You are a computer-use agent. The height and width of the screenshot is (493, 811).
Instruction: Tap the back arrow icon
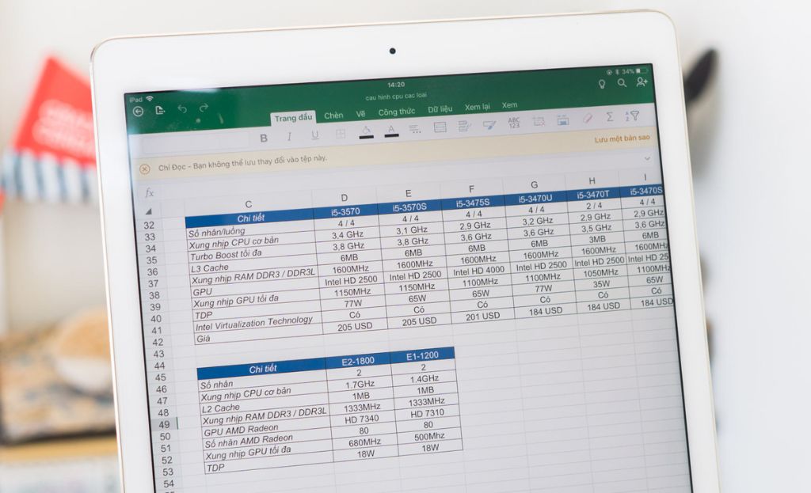[139, 112]
